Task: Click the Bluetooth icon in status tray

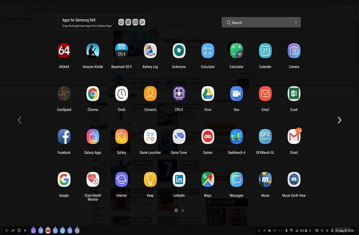Action: point(286,231)
